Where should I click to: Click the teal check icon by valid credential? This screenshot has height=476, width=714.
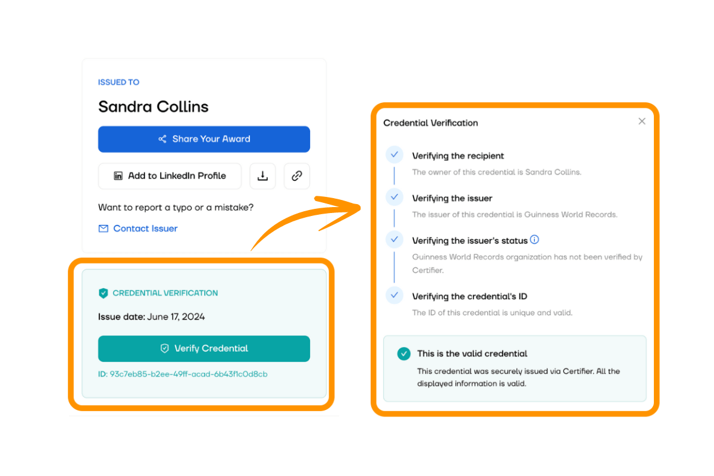tap(404, 353)
